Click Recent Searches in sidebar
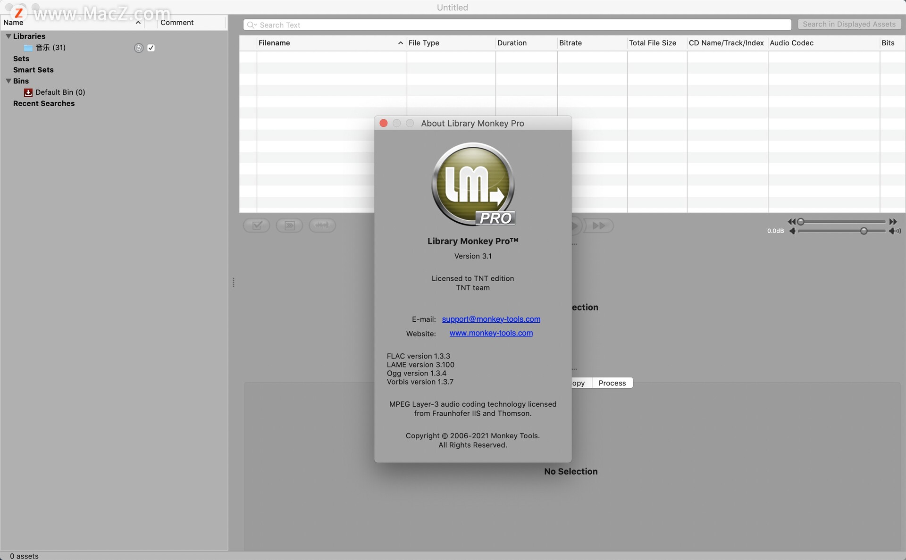Image resolution: width=906 pixels, height=560 pixels. (x=43, y=103)
